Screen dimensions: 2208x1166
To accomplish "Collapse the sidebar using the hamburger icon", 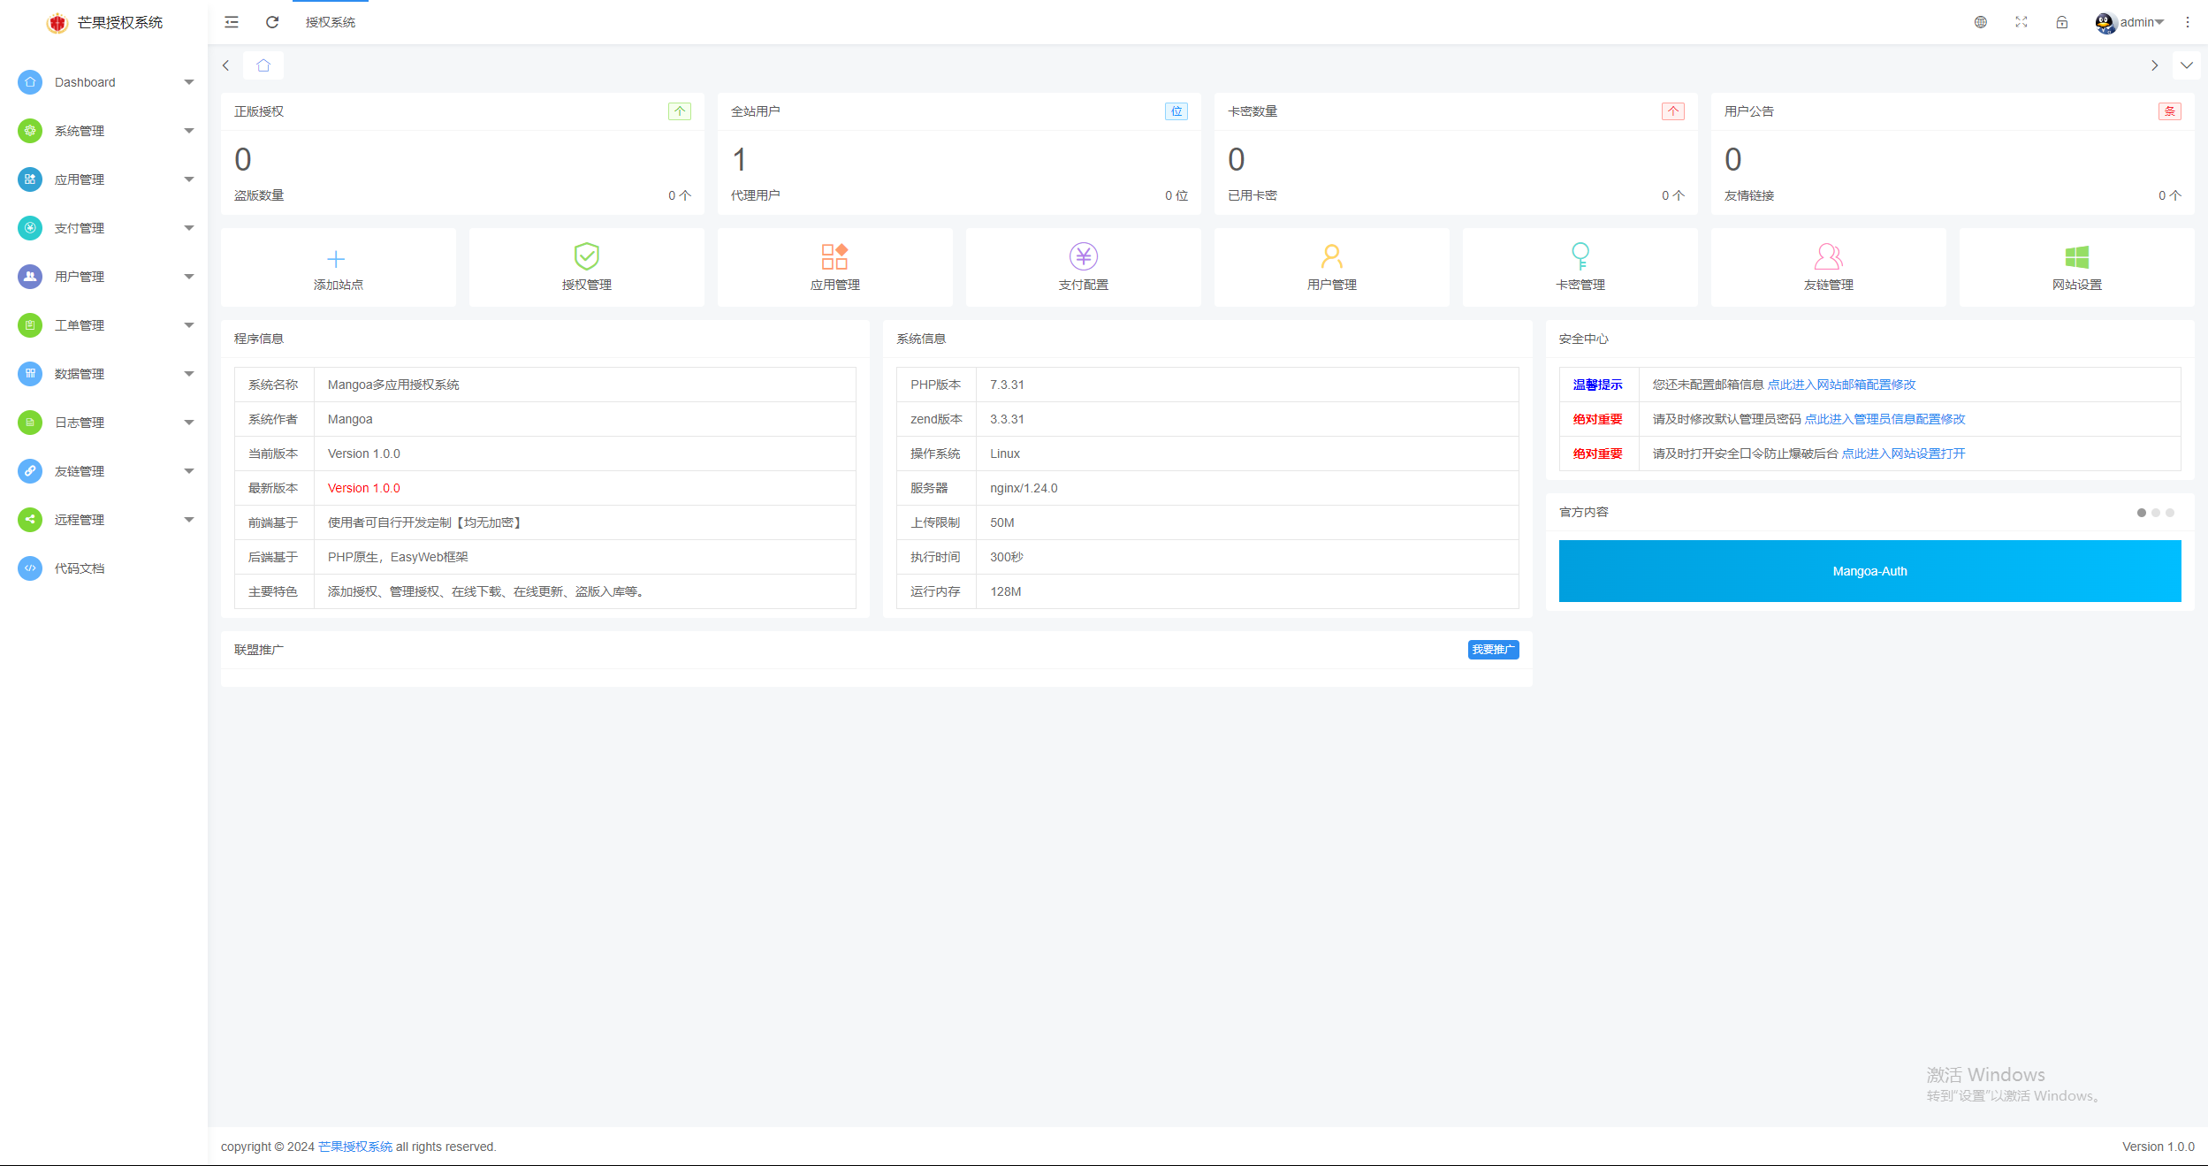I will pyautogui.click(x=231, y=22).
